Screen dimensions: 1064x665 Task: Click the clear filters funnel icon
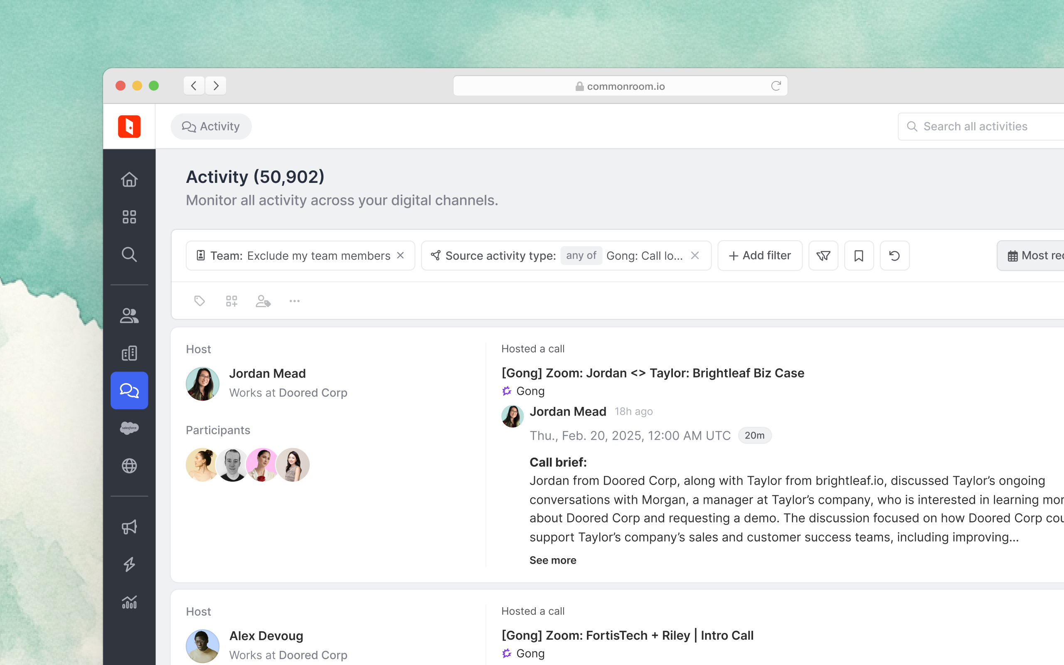click(x=823, y=256)
